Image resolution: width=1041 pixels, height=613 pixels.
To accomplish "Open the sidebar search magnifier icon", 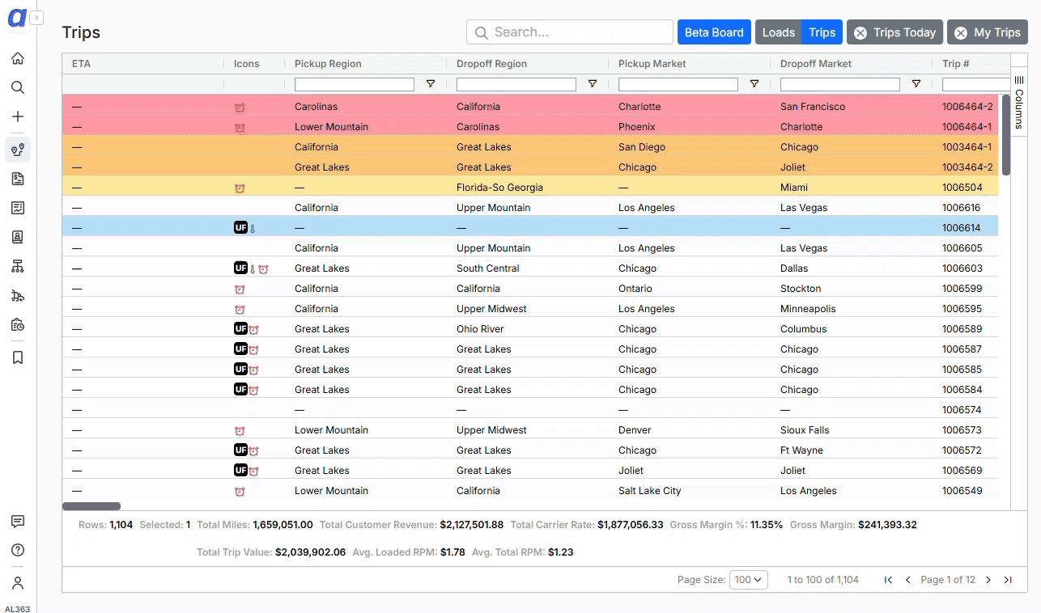I will click(x=18, y=87).
